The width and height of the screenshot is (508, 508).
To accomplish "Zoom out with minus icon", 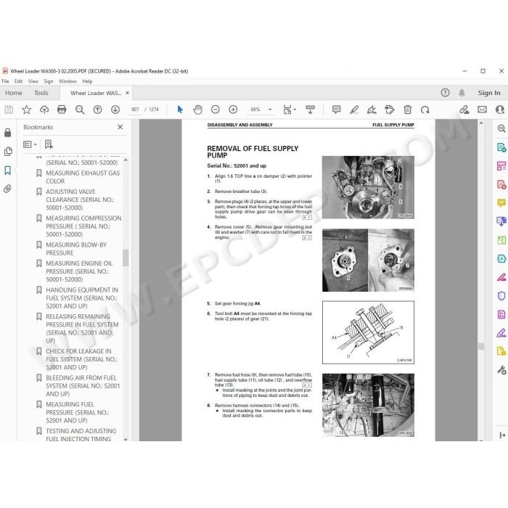I will (216, 110).
